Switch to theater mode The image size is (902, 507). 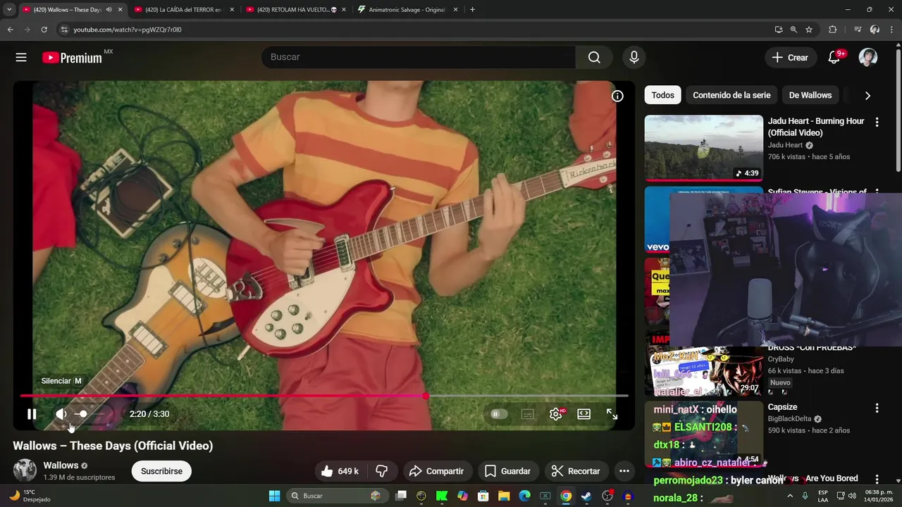(584, 414)
